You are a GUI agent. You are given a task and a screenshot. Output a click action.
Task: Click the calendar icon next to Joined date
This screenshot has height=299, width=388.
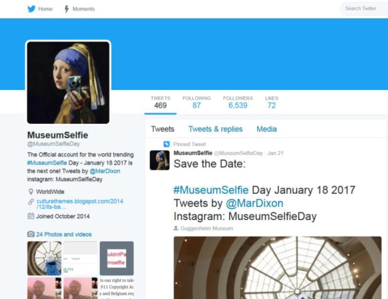coord(31,216)
